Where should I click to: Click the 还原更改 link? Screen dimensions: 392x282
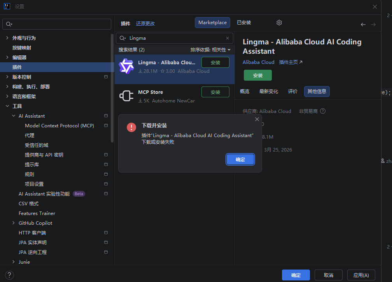pos(145,23)
